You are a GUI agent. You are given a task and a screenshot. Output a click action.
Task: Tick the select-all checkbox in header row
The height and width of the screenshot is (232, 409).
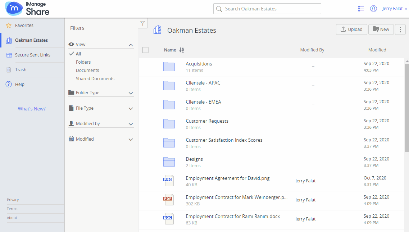145,50
